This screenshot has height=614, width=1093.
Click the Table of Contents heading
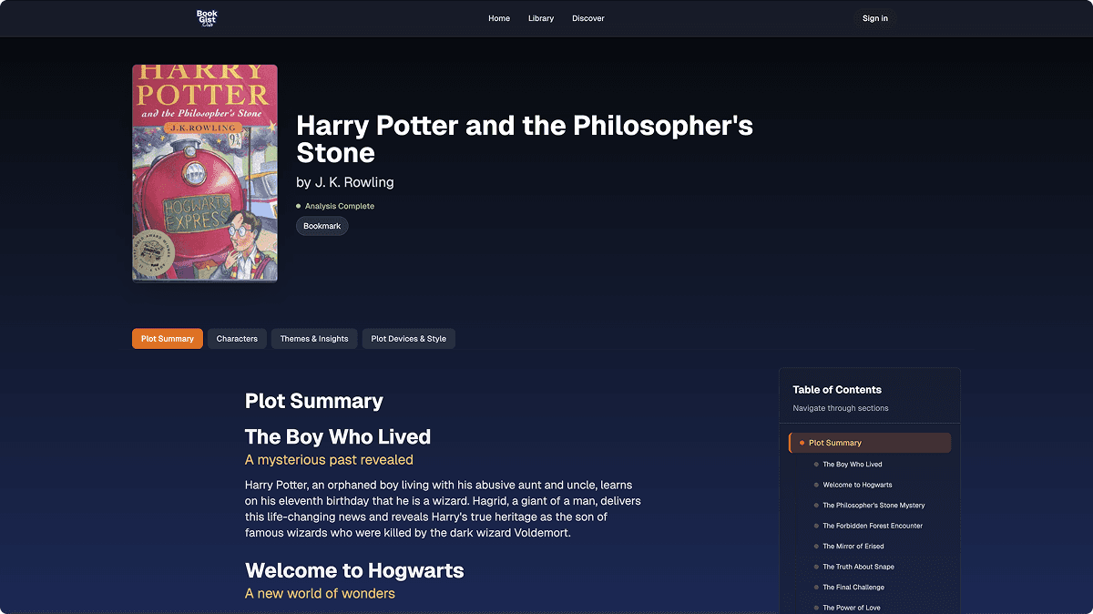[837, 390]
